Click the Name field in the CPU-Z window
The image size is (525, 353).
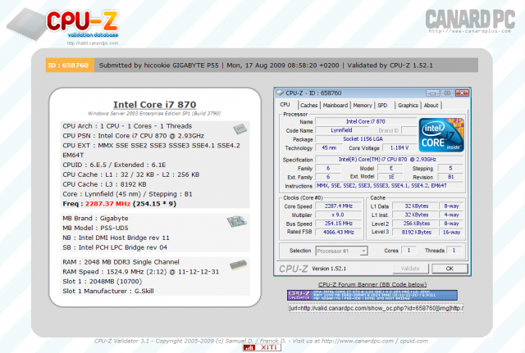point(366,122)
